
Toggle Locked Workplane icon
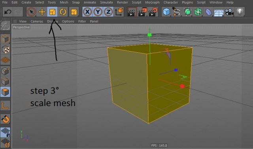(5, 132)
